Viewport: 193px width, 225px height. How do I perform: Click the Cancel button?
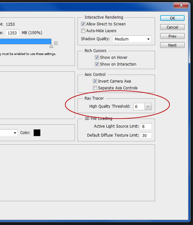[x=172, y=27]
